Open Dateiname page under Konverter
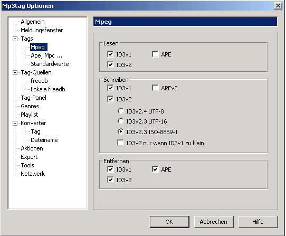Image resolution: width=286 pixels, height=236 pixels. click(44, 140)
